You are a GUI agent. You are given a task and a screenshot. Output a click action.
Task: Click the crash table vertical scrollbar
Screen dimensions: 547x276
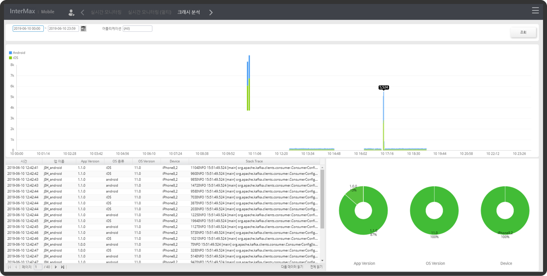pos(322,198)
